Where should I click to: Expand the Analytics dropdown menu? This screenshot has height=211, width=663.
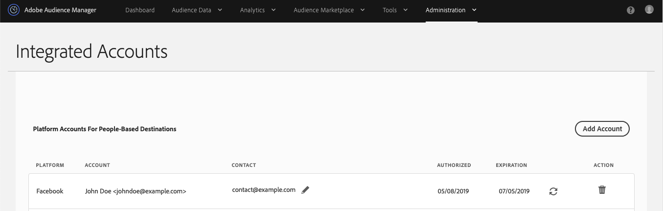(x=258, y=10)
